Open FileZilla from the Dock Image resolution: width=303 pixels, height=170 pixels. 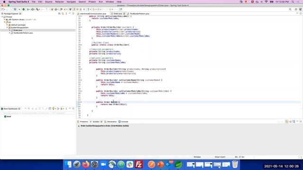pyautogui.click(x=139, y=164)
